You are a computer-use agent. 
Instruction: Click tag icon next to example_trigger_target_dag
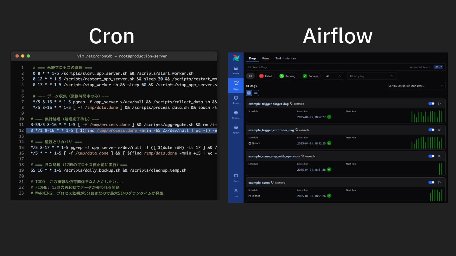(x=292, y=103)
